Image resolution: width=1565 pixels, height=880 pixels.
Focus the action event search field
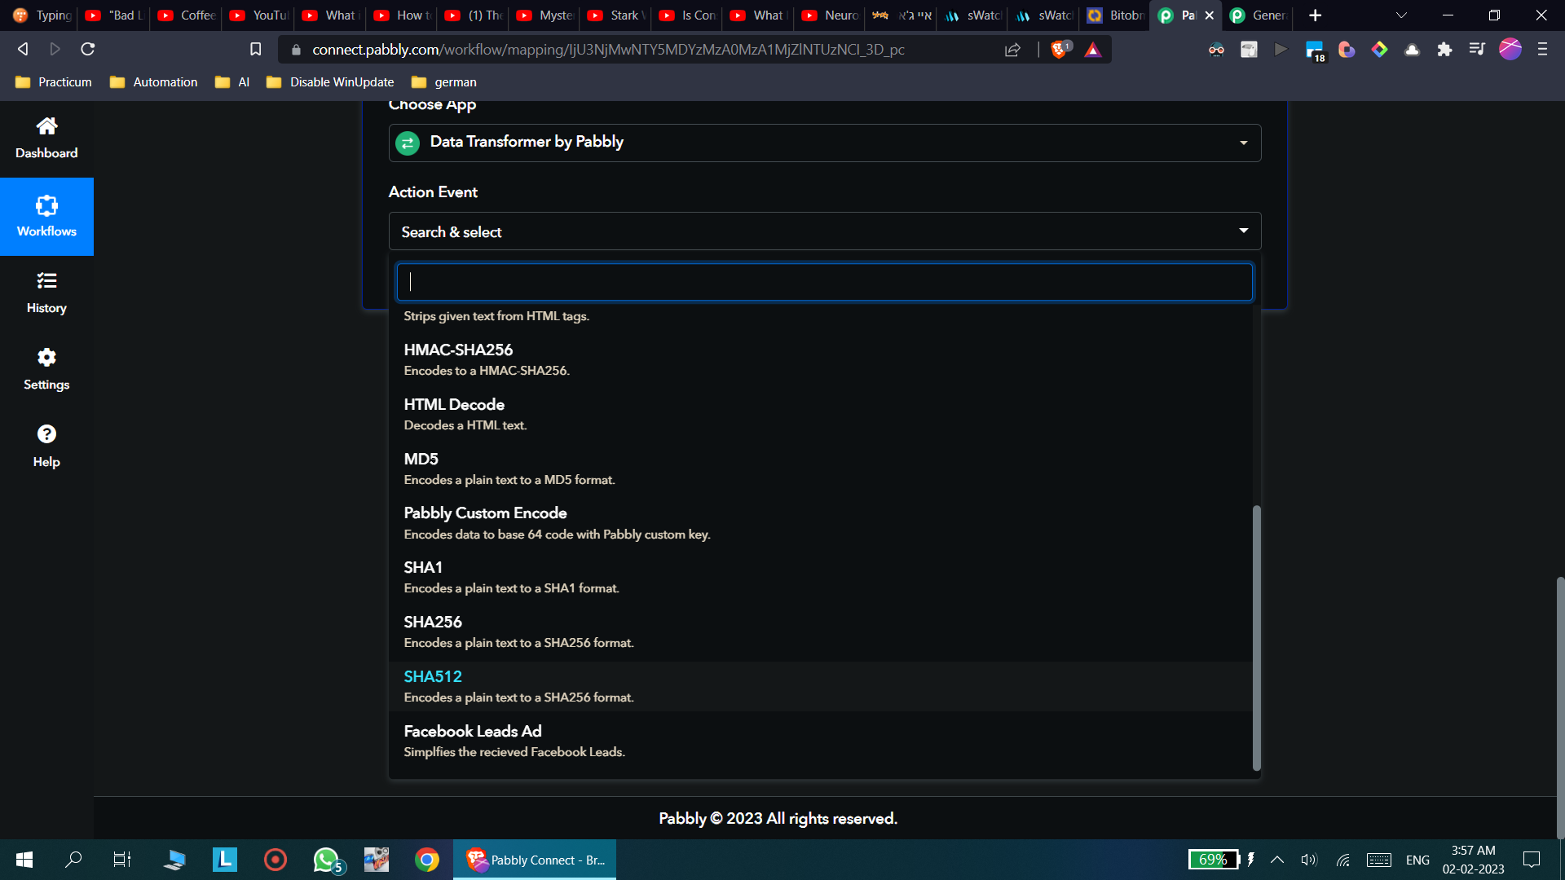(x=823, y=282)
